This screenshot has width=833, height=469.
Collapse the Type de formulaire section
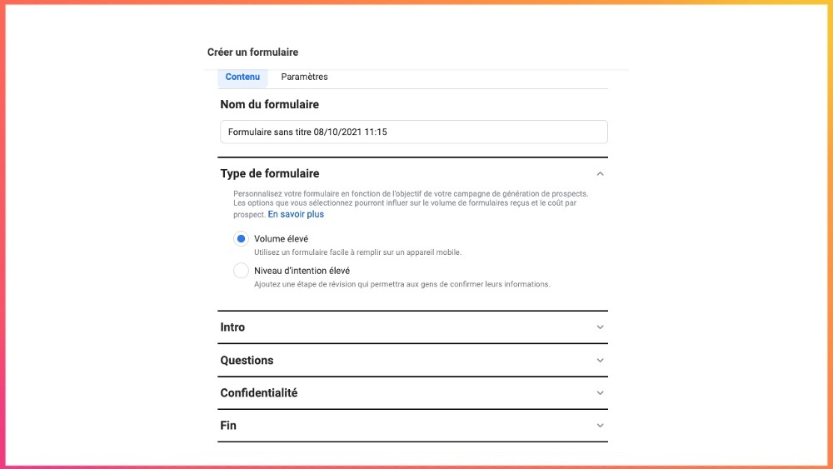click(x=600, y=173)
